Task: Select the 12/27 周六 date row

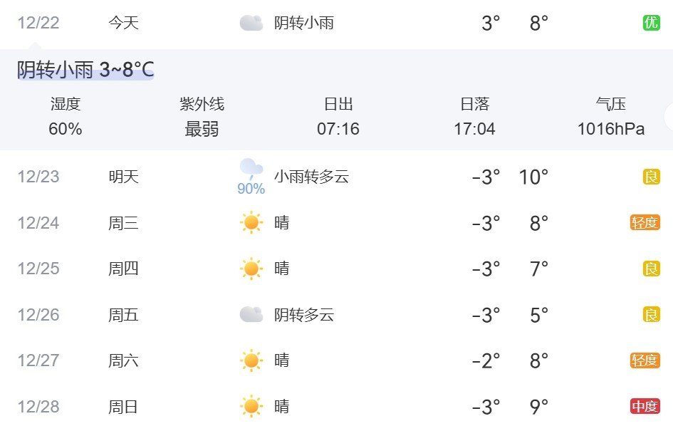Action: (38, 360)
